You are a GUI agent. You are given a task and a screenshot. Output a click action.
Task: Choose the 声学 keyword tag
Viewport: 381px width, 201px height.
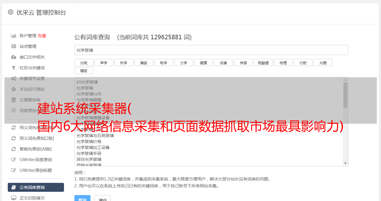coord(104,63)
